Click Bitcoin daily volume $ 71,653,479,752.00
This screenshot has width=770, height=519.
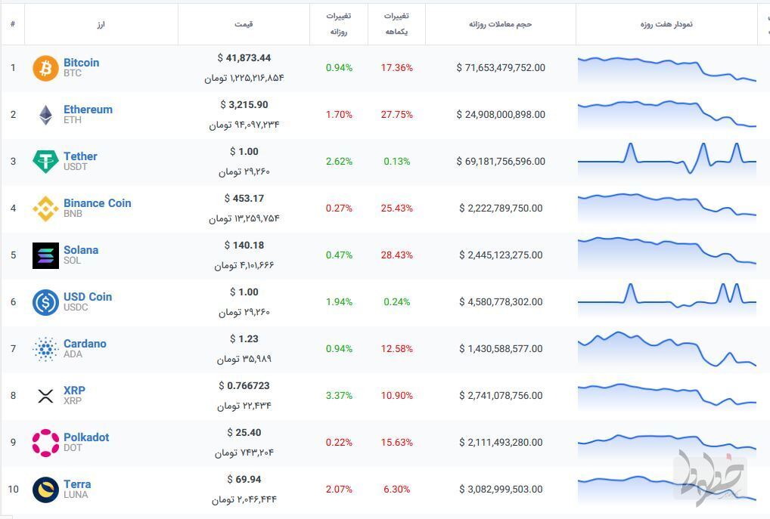tap(501, 68)
